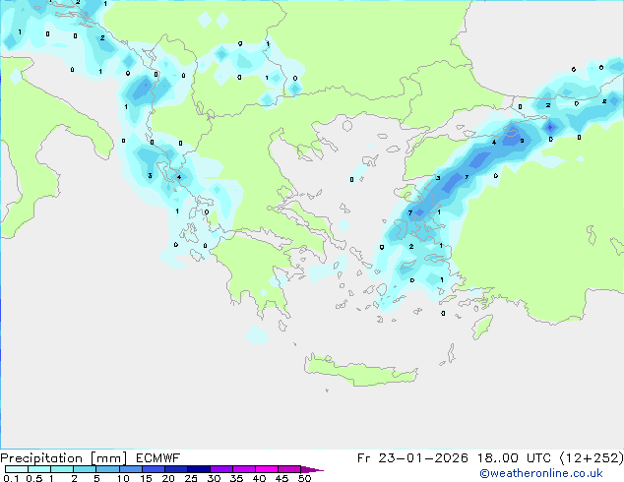Pick the 10–15 mm legend swatch
The height and width of the screenshot is (482, 624).
click(x=130, y=469)
